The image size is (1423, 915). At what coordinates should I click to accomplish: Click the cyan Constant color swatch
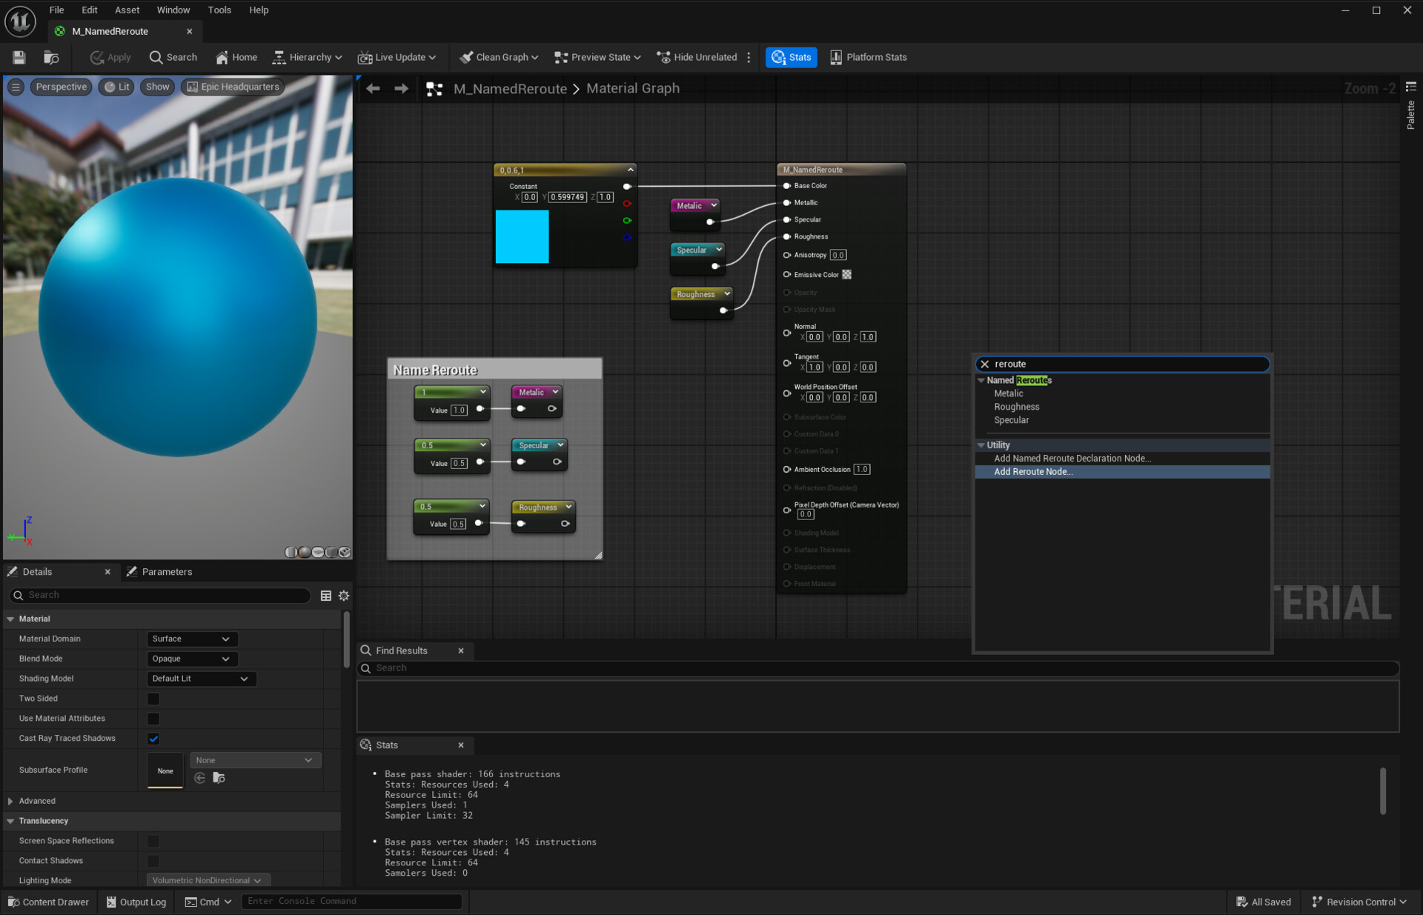tap(522, 237)
